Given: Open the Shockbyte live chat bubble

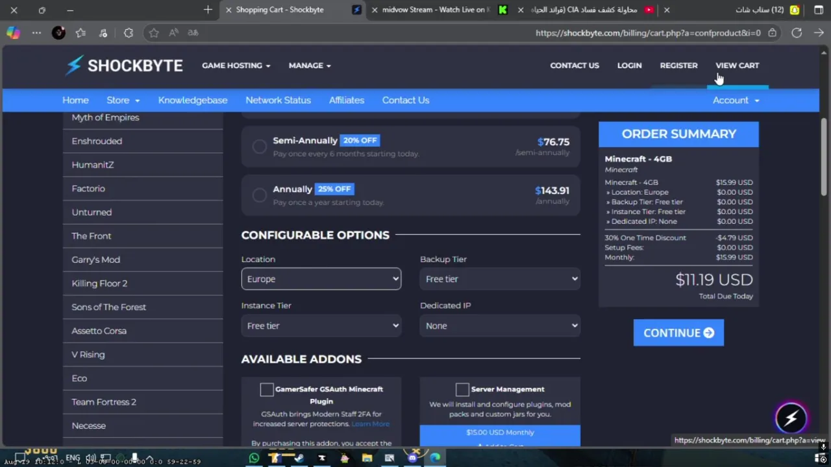Looking at the screenshot, I should 791,419.
